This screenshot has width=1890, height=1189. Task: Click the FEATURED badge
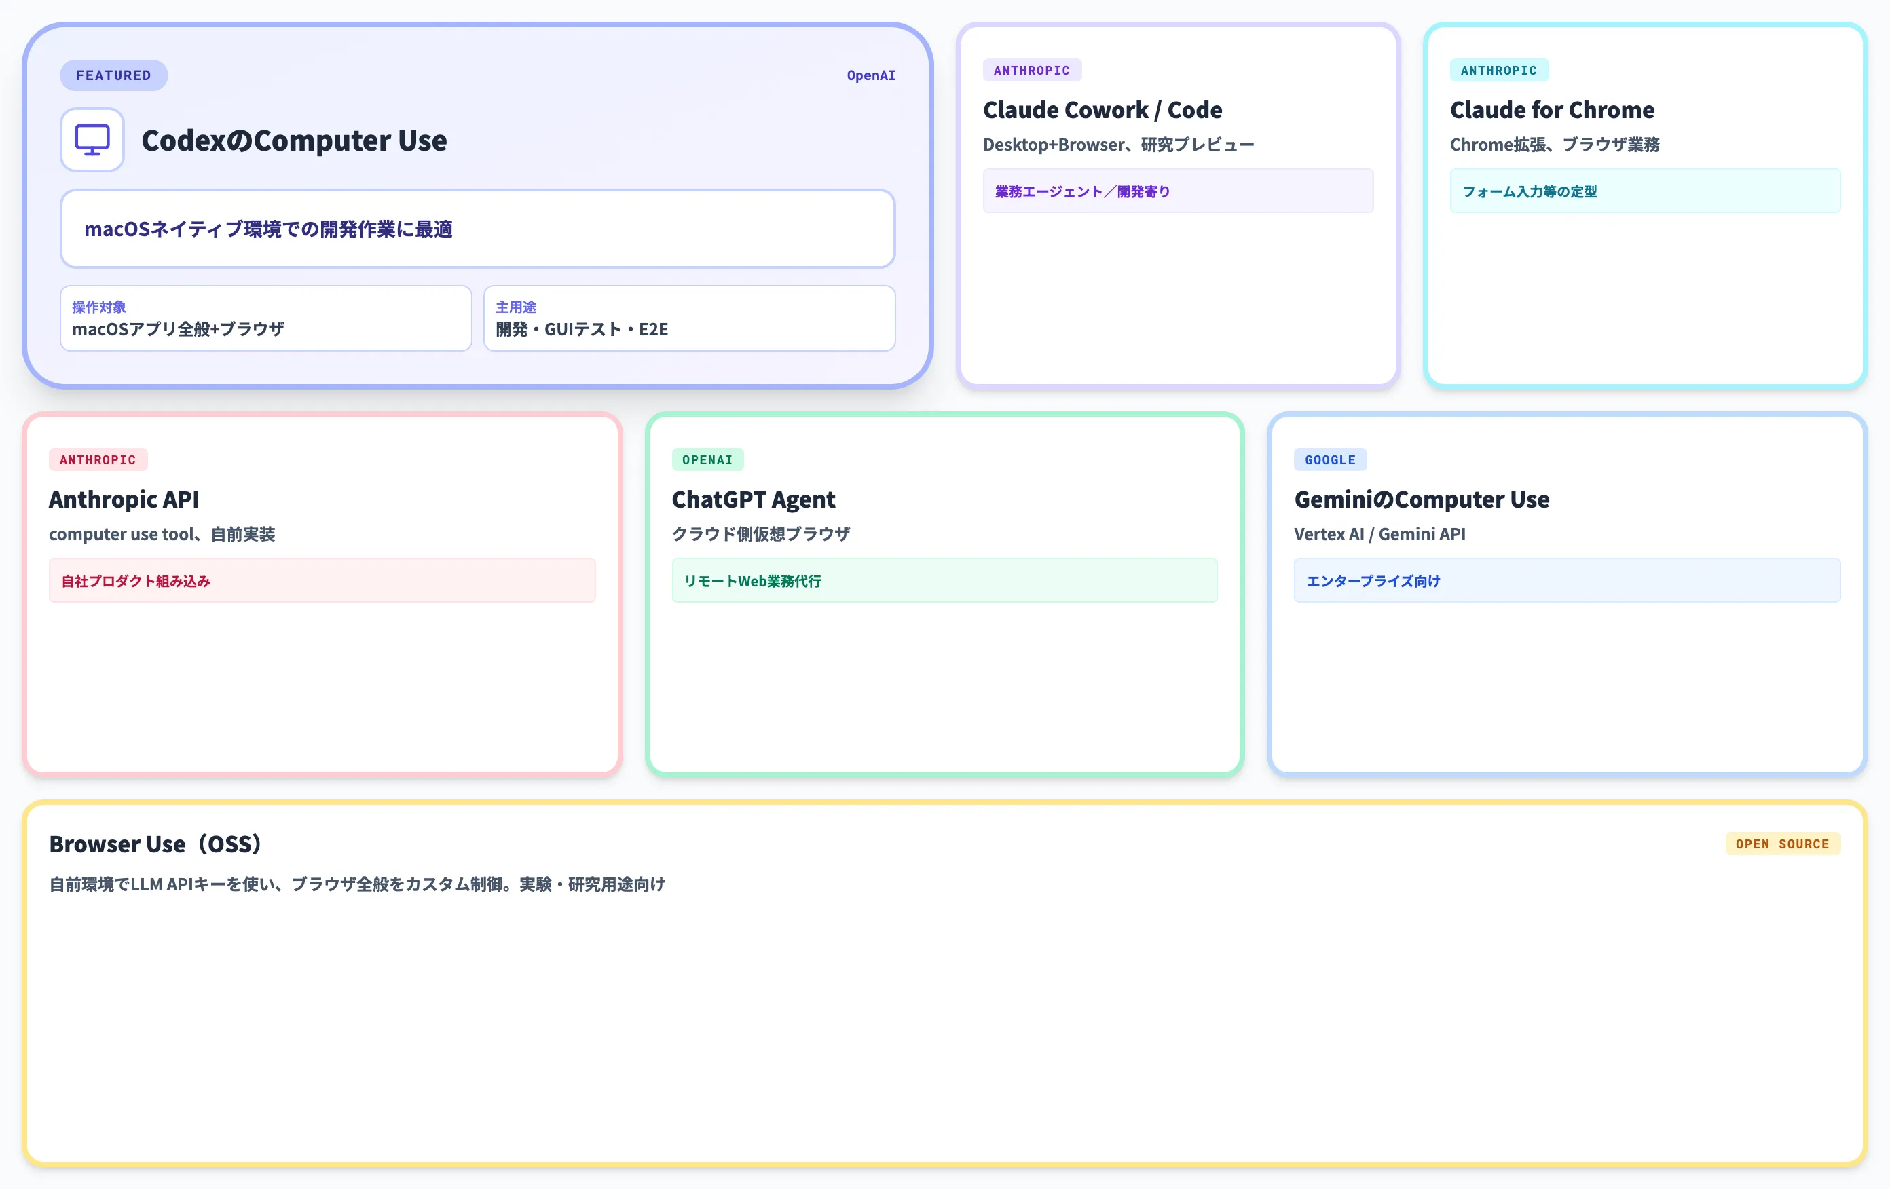click(114, 75)
